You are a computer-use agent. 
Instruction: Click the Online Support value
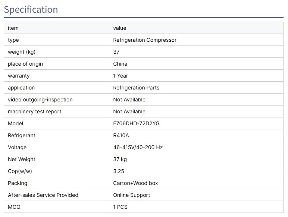coord(132,195)
